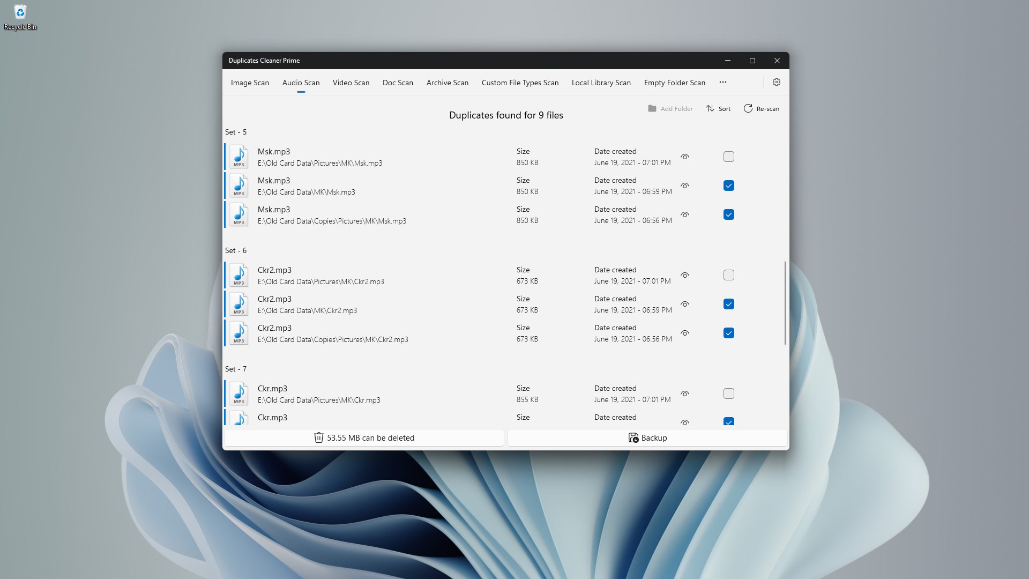1029x579 pixels.
Task: Check the Ckr.mp3 in the Pictures folder
Action: (728, 393)
